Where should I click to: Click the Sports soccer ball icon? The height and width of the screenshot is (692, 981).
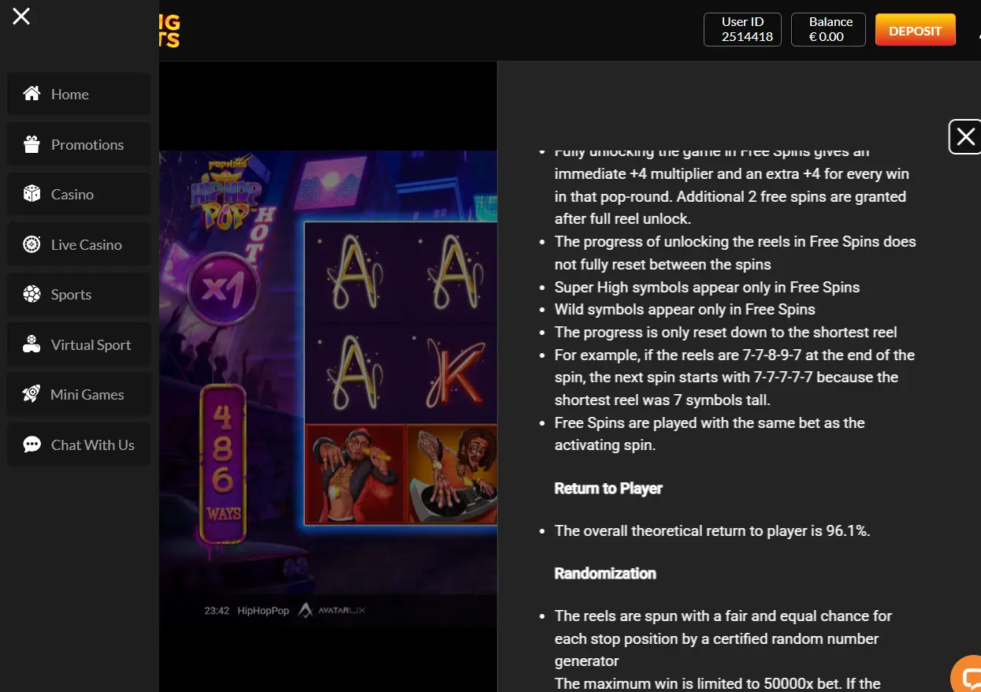[x=32, y=294]
